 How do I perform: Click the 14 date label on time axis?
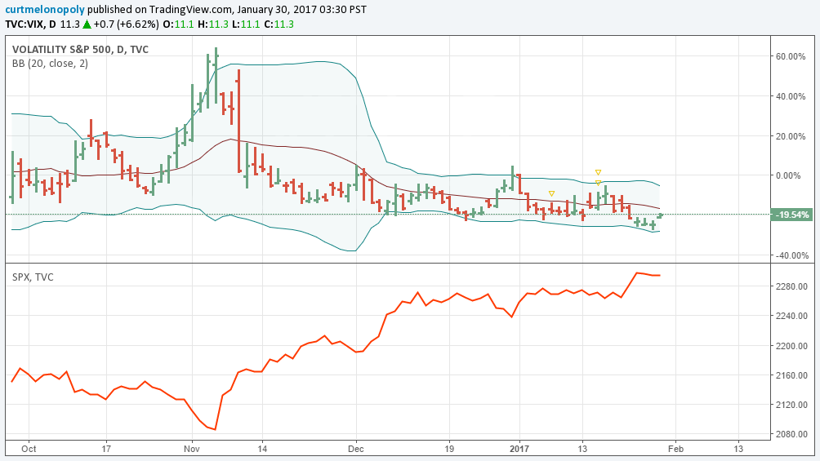[x=262, y=449]
